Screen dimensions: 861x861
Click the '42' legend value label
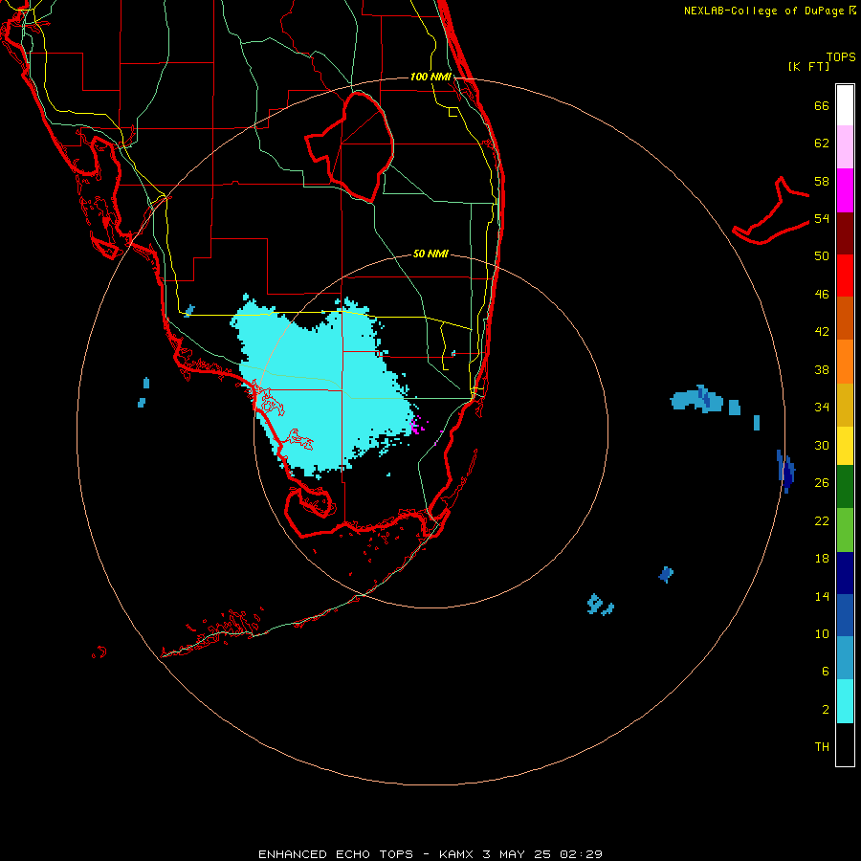822,332
